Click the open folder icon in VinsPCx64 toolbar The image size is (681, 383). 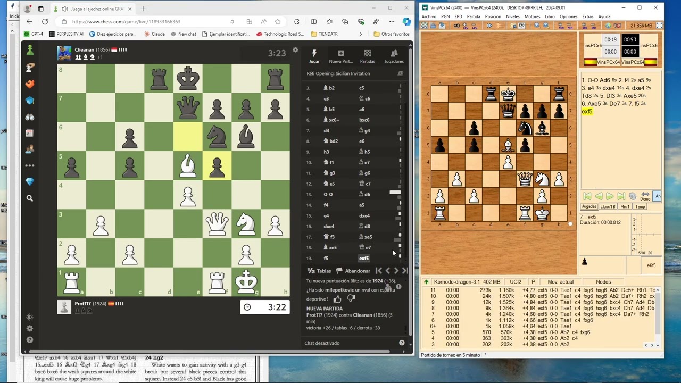point(433,26)
